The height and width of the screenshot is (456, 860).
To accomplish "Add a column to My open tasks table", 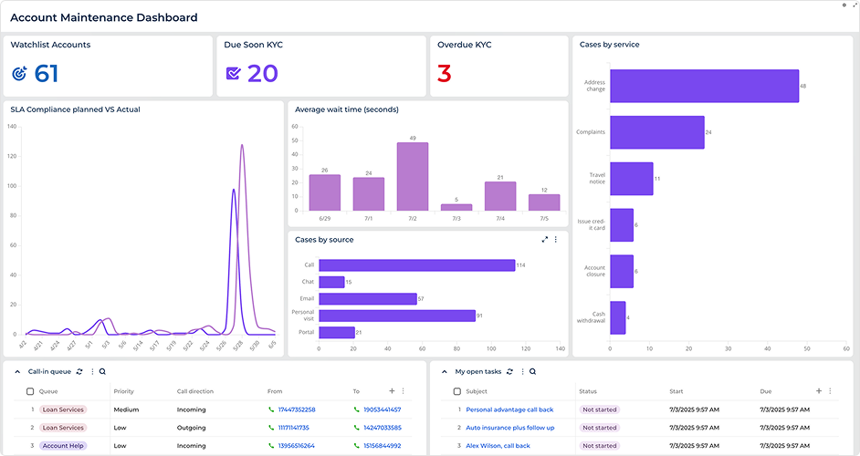I will 818,391.
